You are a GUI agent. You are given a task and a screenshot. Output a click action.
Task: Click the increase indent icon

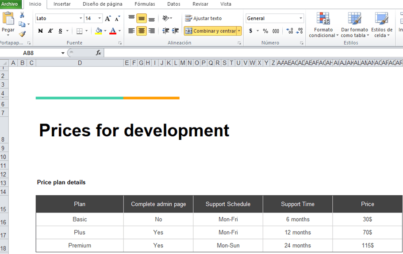tap(176, 31)
